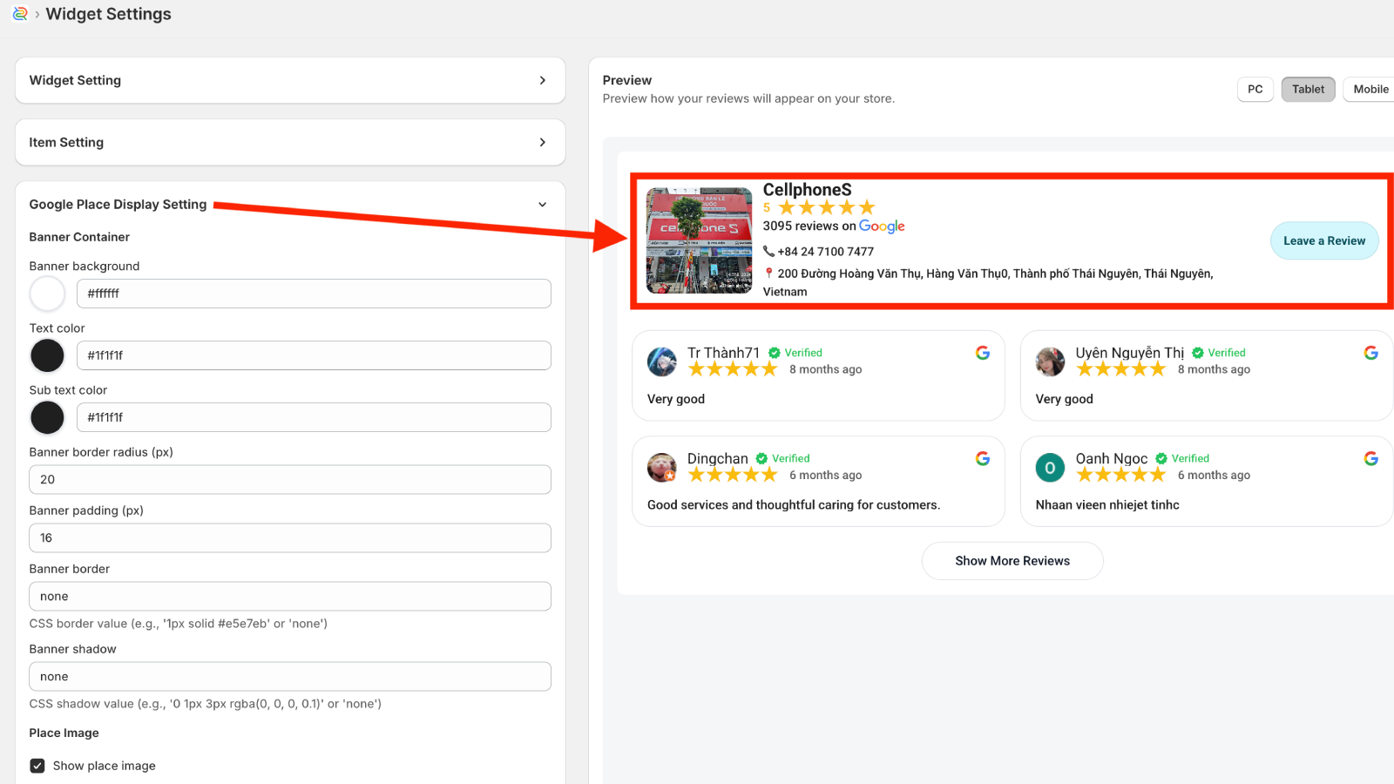1394x784 pixels.
Task: Collapse the Google Place Display Setting section
Action: point(542,204)
